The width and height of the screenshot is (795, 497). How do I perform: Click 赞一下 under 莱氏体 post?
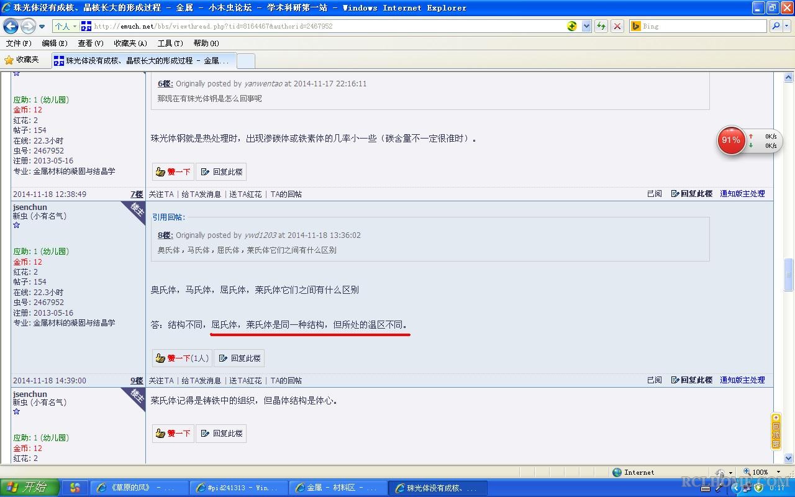(173, 433)
